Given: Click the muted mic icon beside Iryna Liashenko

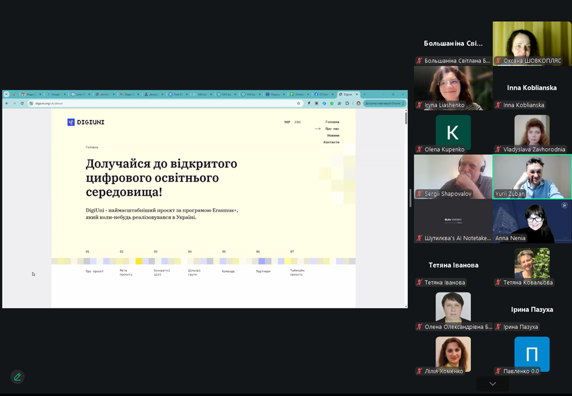Looking at the screenshot, I should [x=419, y=105].
